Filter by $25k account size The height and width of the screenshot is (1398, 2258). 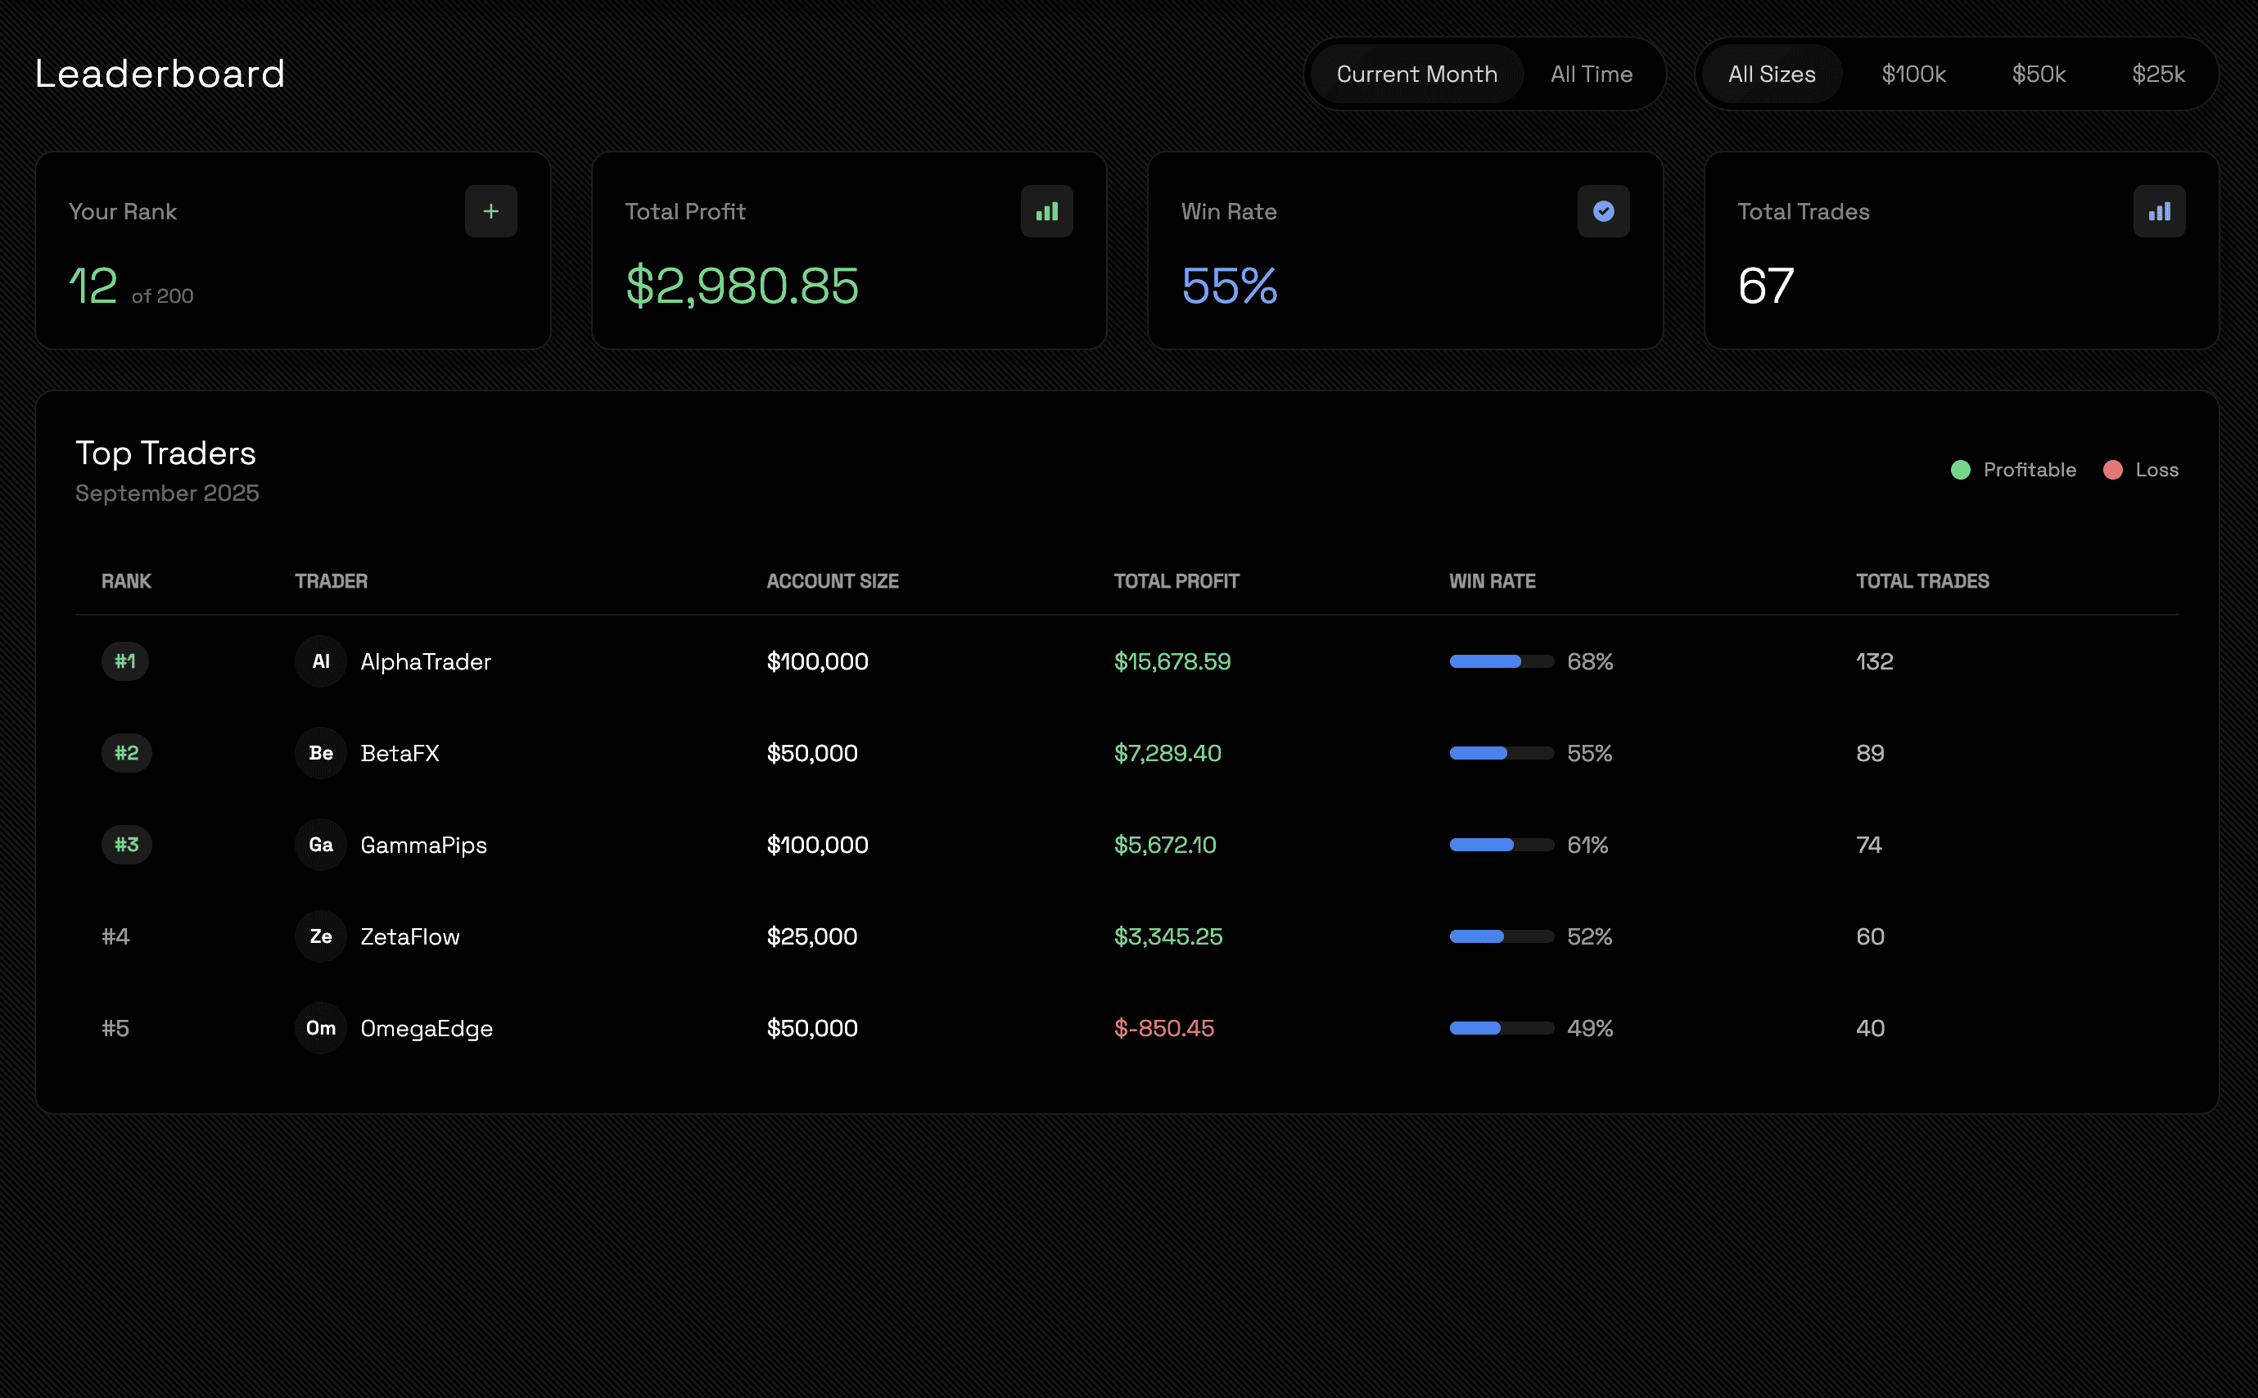(2158, 74)
